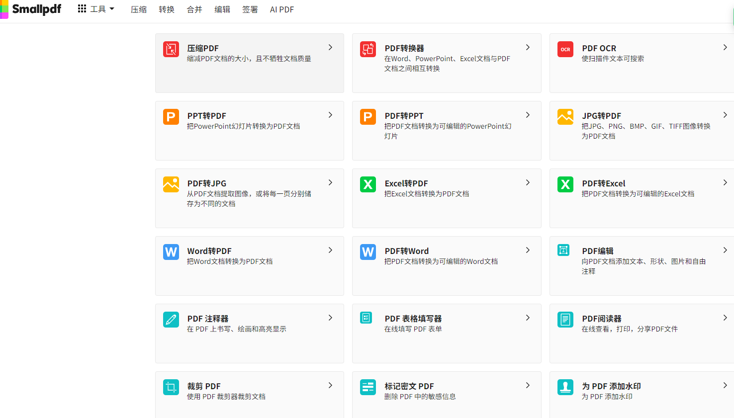The width and height of the screenshot is (734, 418).
Task: Click the green Excel转PDF icon
Action: click(x=368, y=184)
